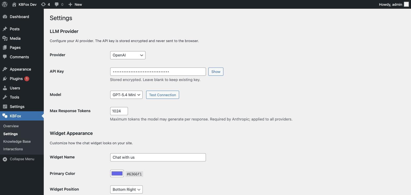
Task: Open the Widget Position dropdown
Action: 126,190
